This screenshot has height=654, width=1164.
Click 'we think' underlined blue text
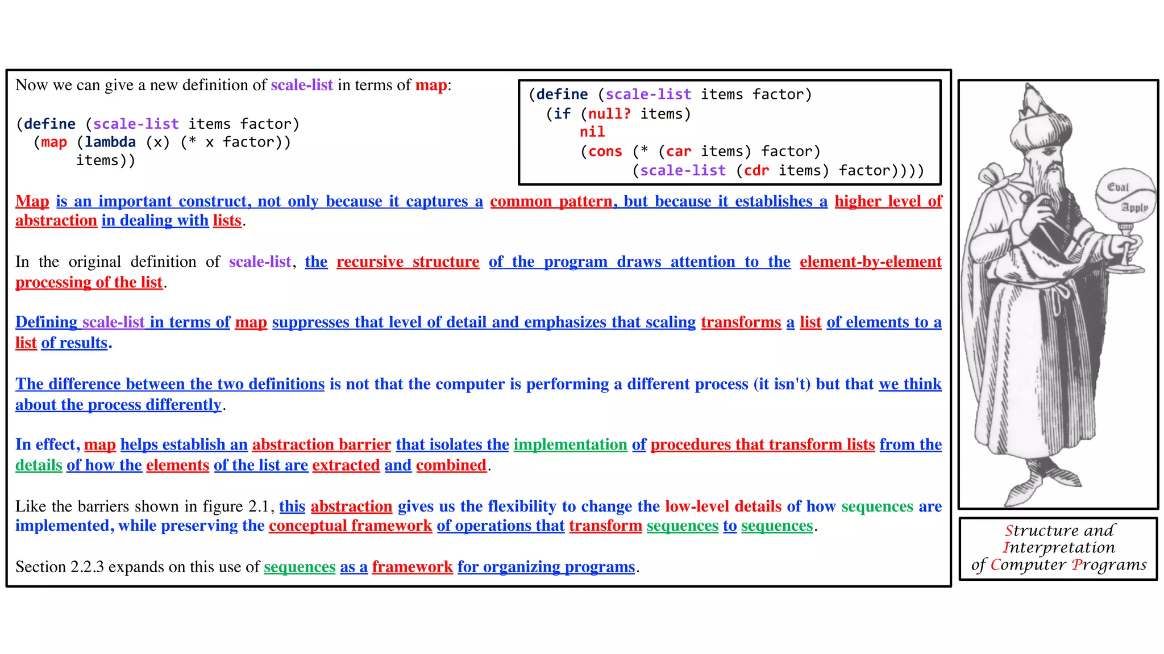[909, 384]
